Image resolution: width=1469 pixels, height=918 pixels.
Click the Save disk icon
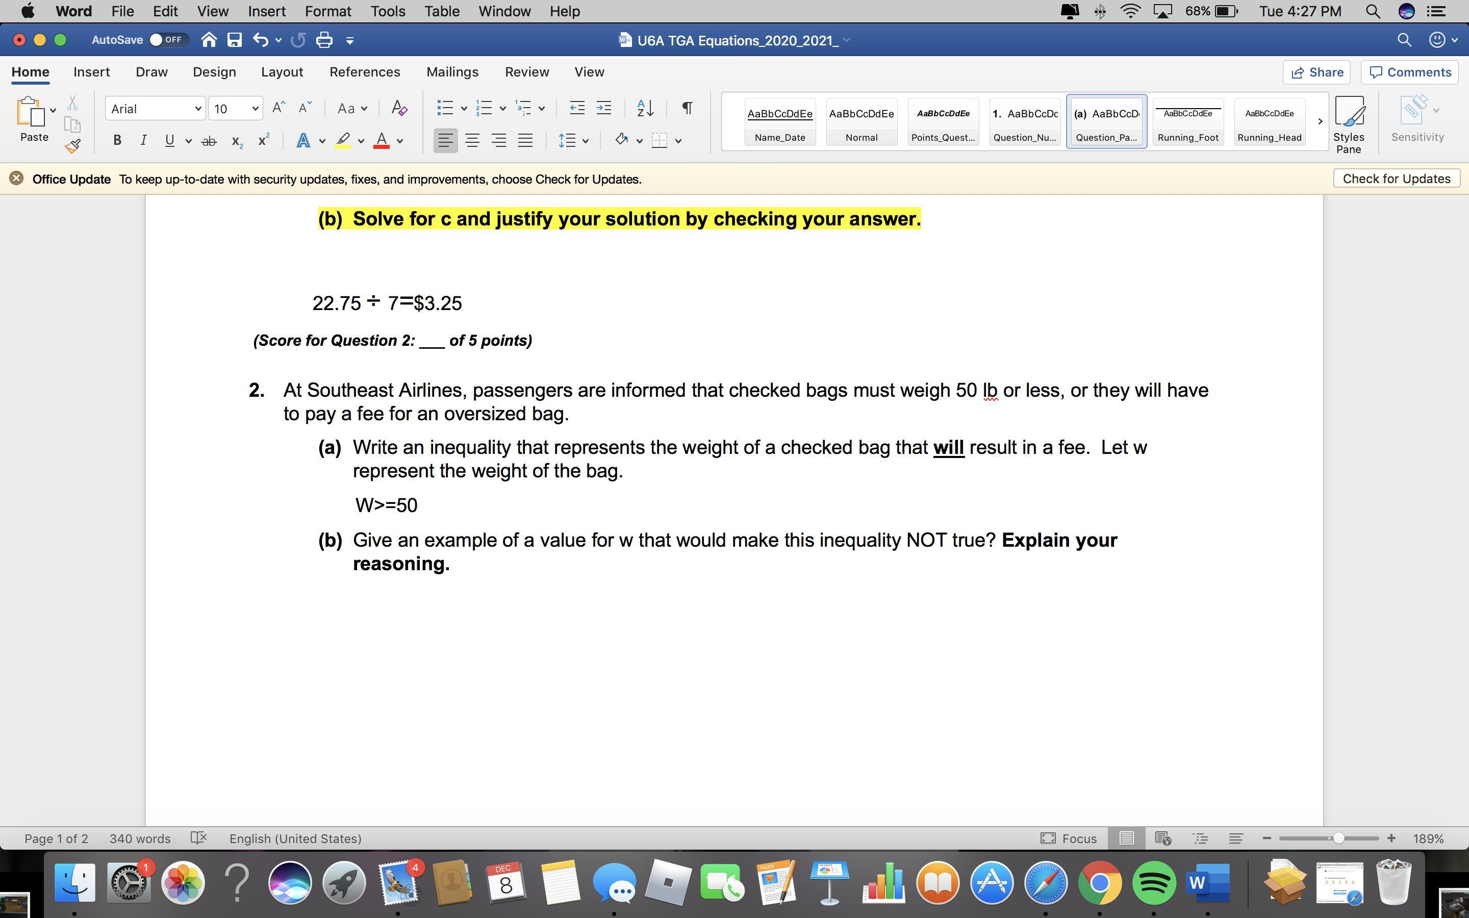[x=234, y=40]
